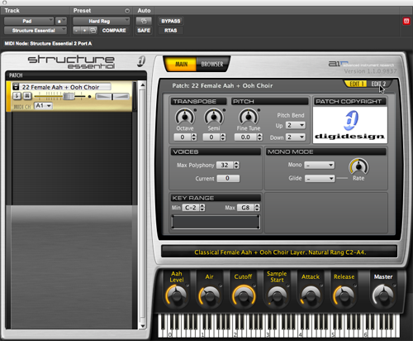This screenshot has width=413, height=341.
Task: Click the Semi transpose knob
Action: click(214, 117)
